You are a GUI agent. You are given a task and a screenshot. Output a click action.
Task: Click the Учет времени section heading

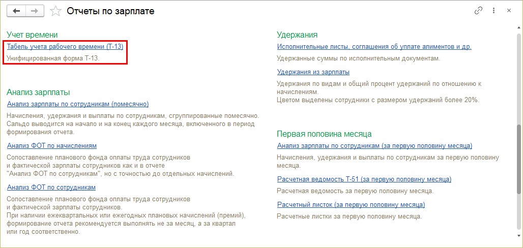point(32,35)
